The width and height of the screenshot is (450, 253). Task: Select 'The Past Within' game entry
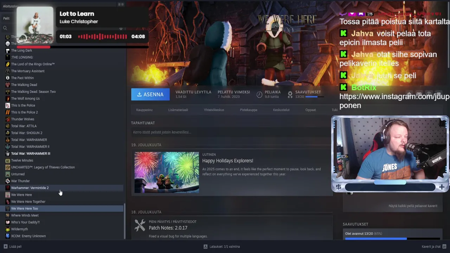click(22, 78)
